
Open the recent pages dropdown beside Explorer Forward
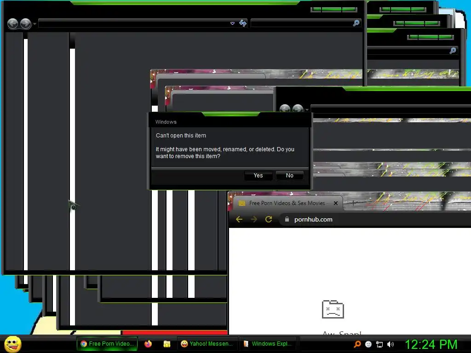click(x=34, y=24)
